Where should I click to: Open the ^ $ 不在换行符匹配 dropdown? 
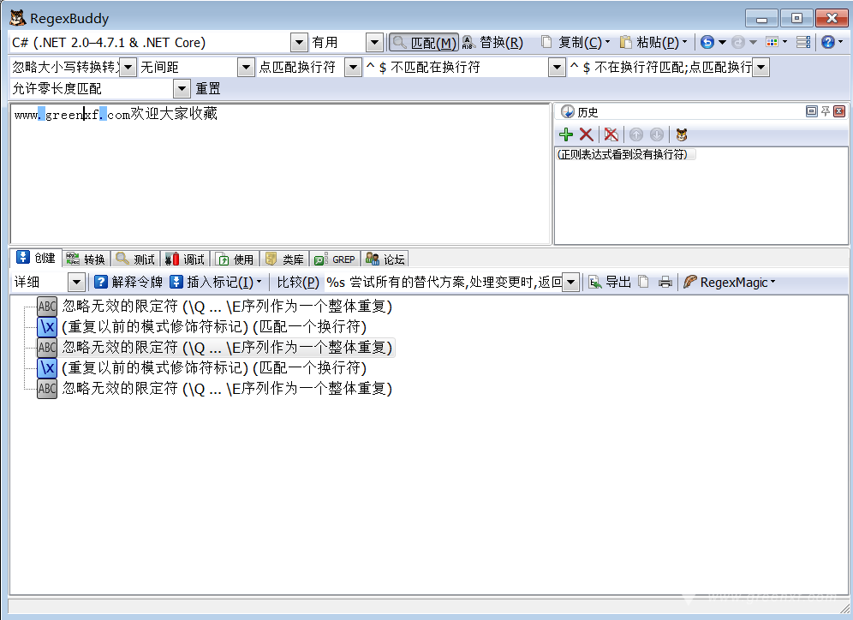761,67
